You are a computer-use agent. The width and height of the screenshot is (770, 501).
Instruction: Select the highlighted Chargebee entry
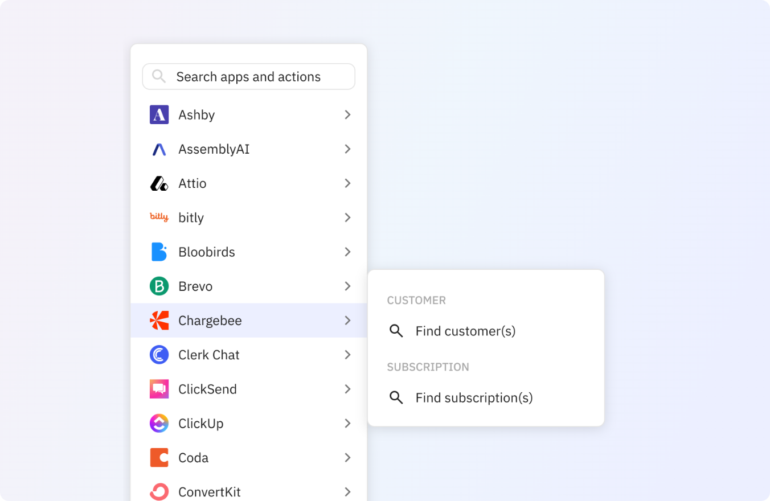click(x=248, y=321)
